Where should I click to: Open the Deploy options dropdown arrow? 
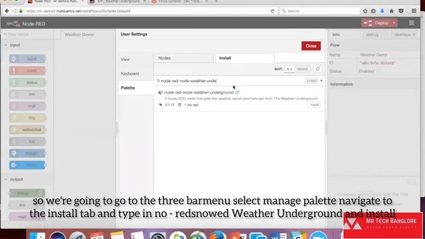click(x=394, y=23)
